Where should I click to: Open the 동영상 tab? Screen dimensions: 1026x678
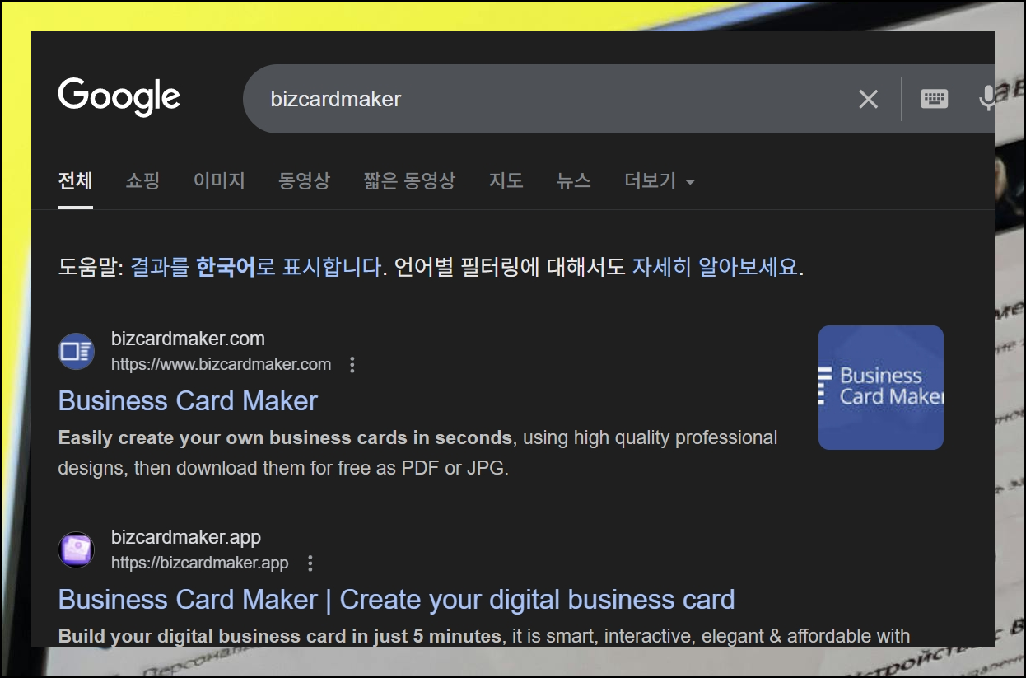click(304, 180)
